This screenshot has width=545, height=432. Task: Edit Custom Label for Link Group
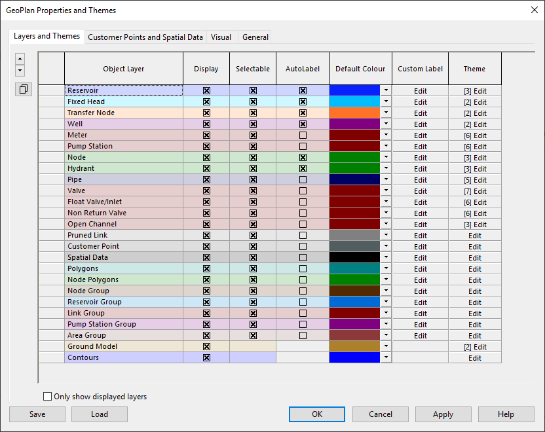pos(421,314)
